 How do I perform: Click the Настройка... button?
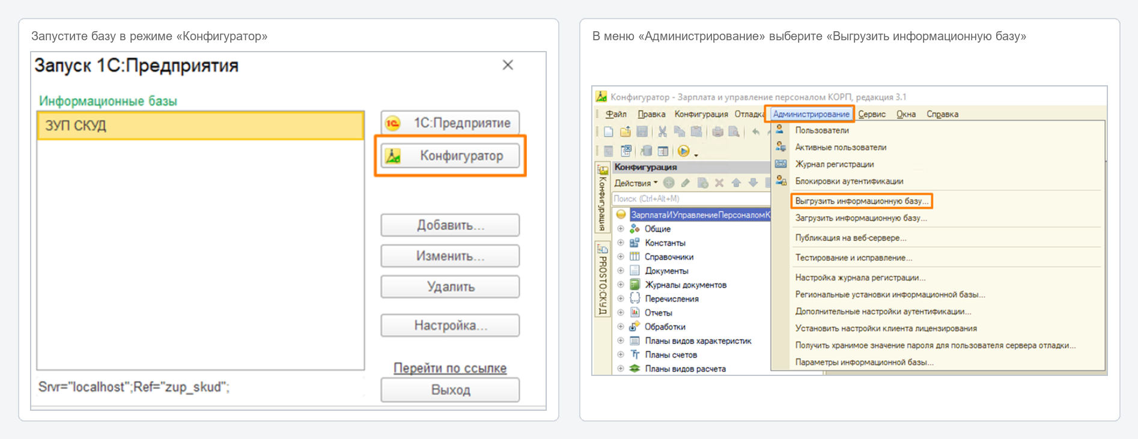(450, 325)
